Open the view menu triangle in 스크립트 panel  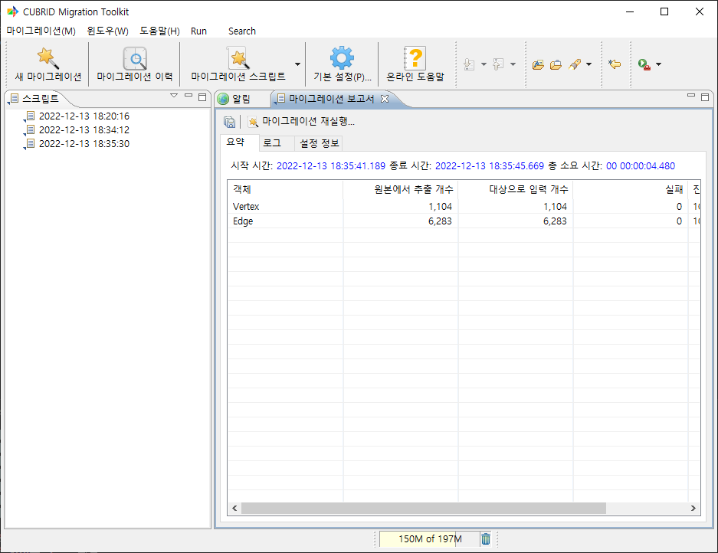click(174, 96)
